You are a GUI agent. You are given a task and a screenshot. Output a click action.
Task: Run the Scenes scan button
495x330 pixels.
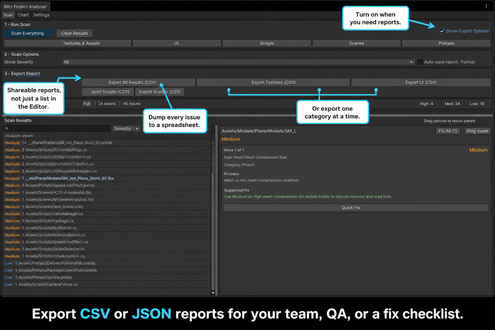pyautogui.click(x=357, y=43)
